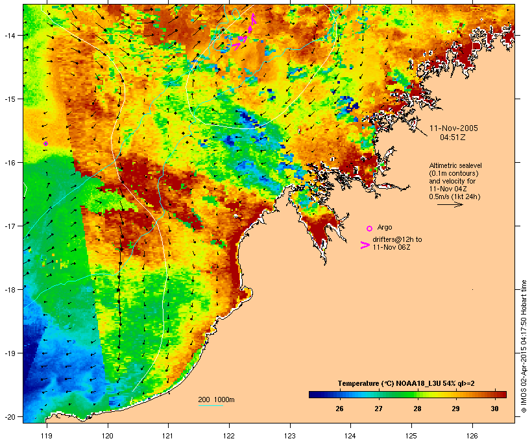Click the dark red end of the colorbar

tap(503, 394)
